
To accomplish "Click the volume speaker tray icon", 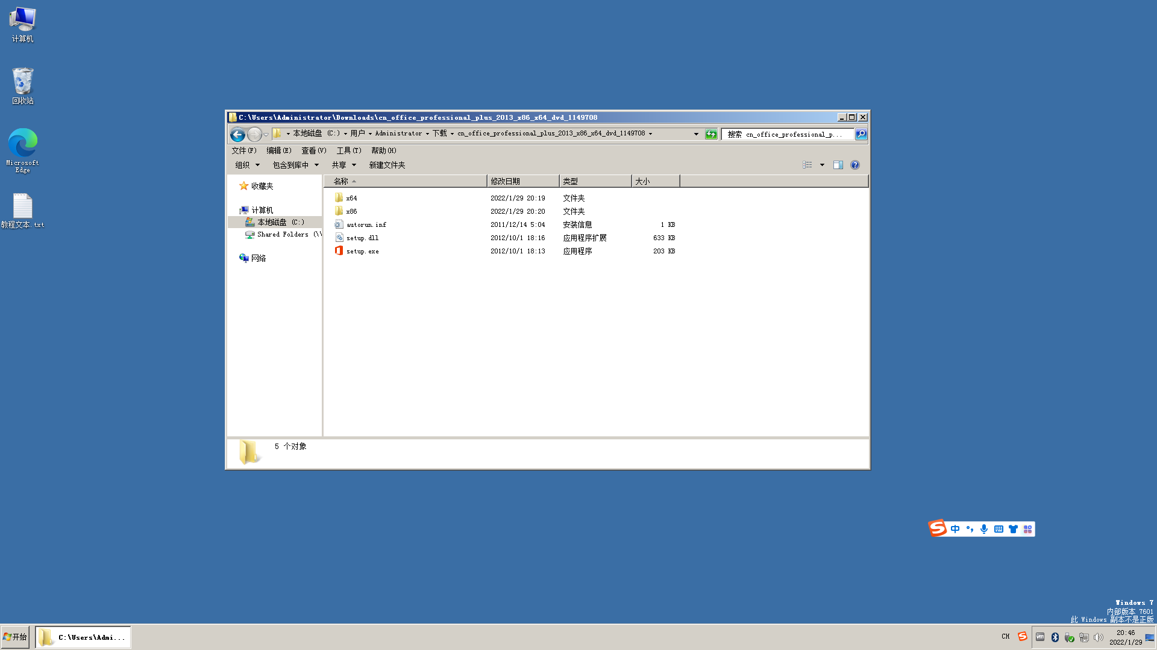I will 1099,637.
